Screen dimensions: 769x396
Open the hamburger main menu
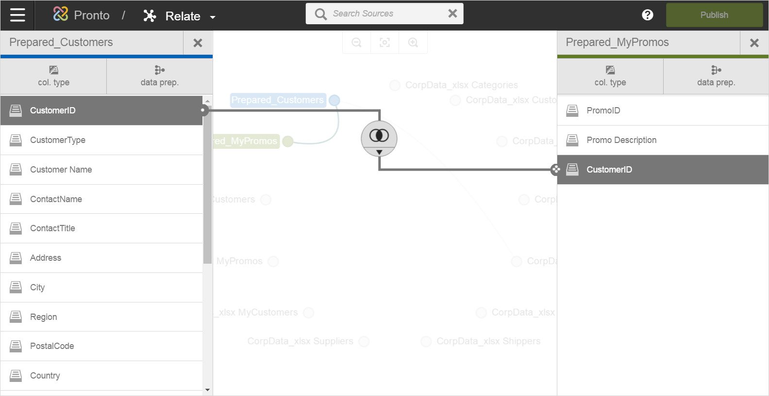17,15
